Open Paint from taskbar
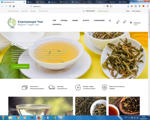This screenshot has width=150, height=120. 61,118
